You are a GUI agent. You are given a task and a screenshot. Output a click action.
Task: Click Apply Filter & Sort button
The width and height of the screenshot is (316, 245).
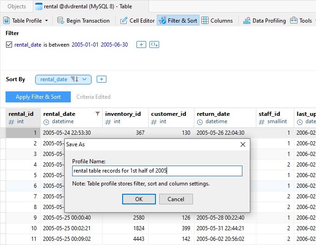tap(38, 97)
